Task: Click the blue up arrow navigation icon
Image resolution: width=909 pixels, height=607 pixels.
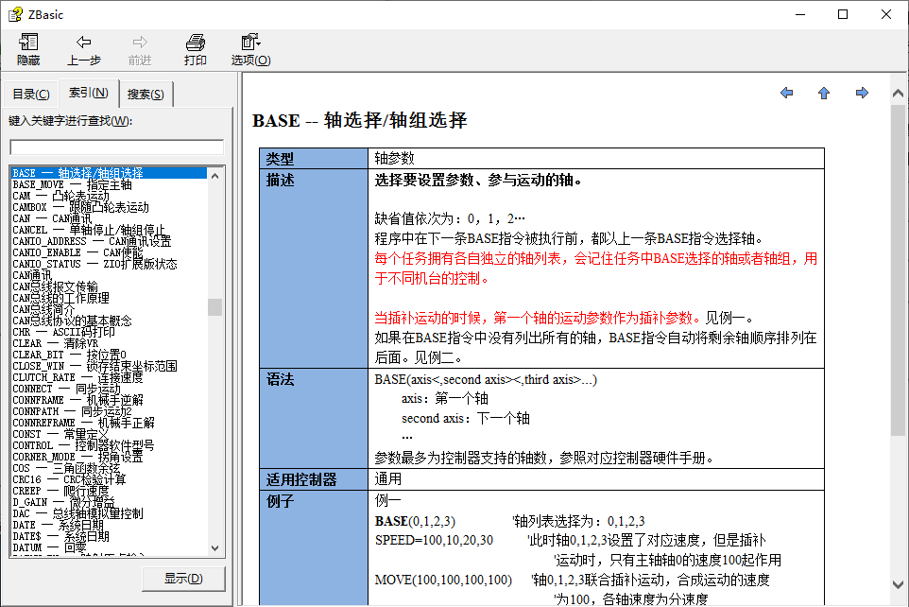Action: tap(824, 93)
